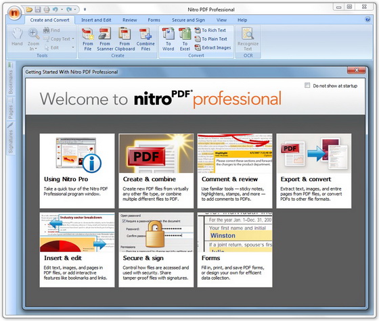379x321 pixels.
Task: Expand the Copy Text dropdown arrow
Action: point(73,39)
